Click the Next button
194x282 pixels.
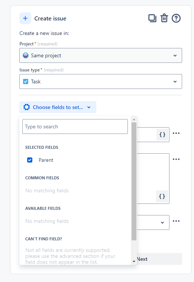point(159,259)
